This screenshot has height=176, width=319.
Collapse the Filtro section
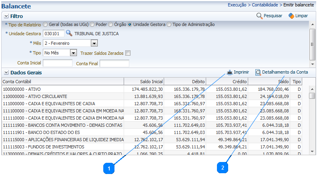coord(6,16)
